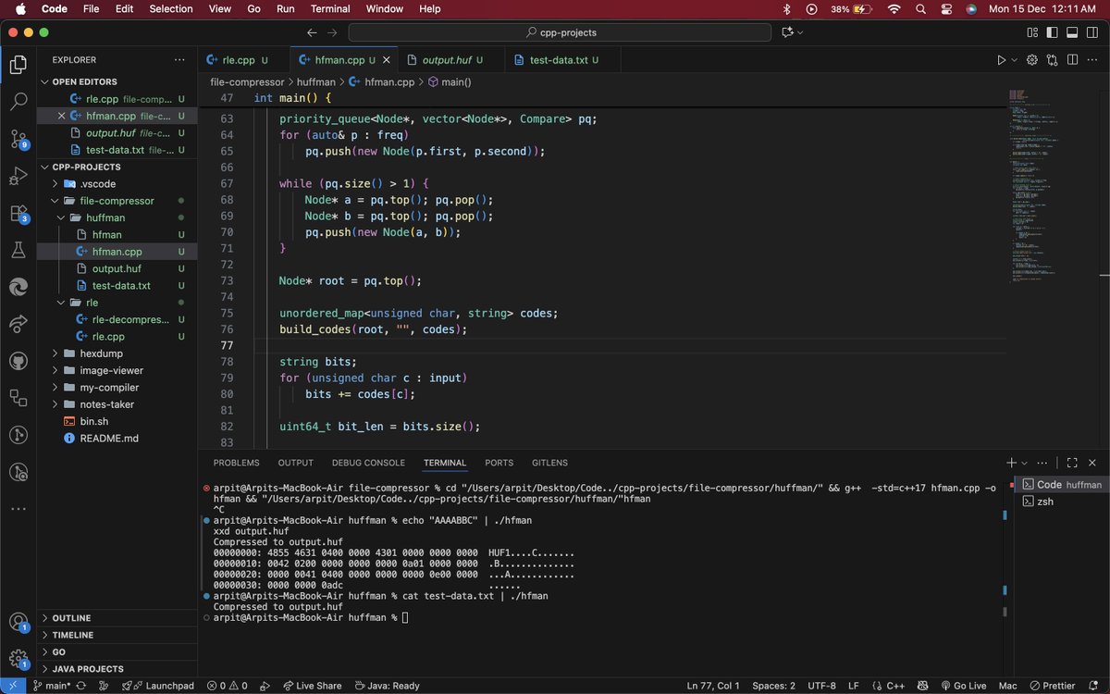Click Ln 77, Col 1 position indicator
The width and height of the screenshot is (1110, 694).
(713, 686)
